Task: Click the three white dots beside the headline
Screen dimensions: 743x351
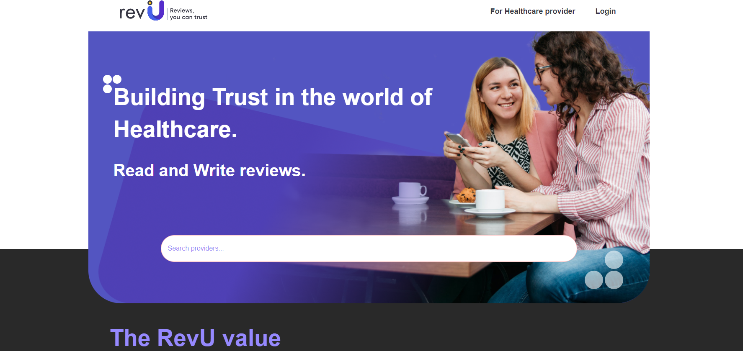Action: pos(112,84)
